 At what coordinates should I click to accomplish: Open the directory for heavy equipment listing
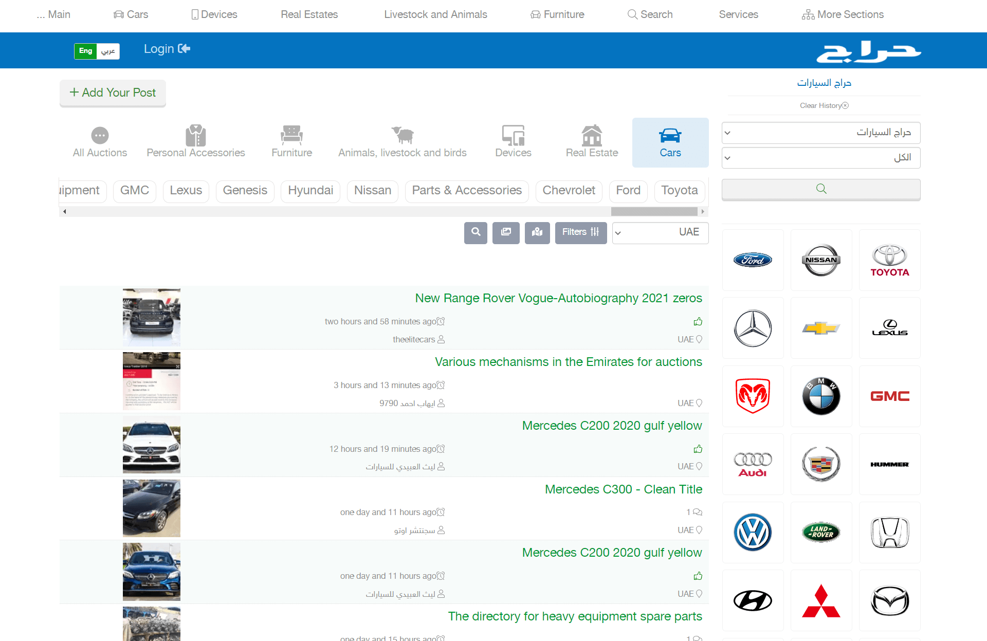(575, 616)
